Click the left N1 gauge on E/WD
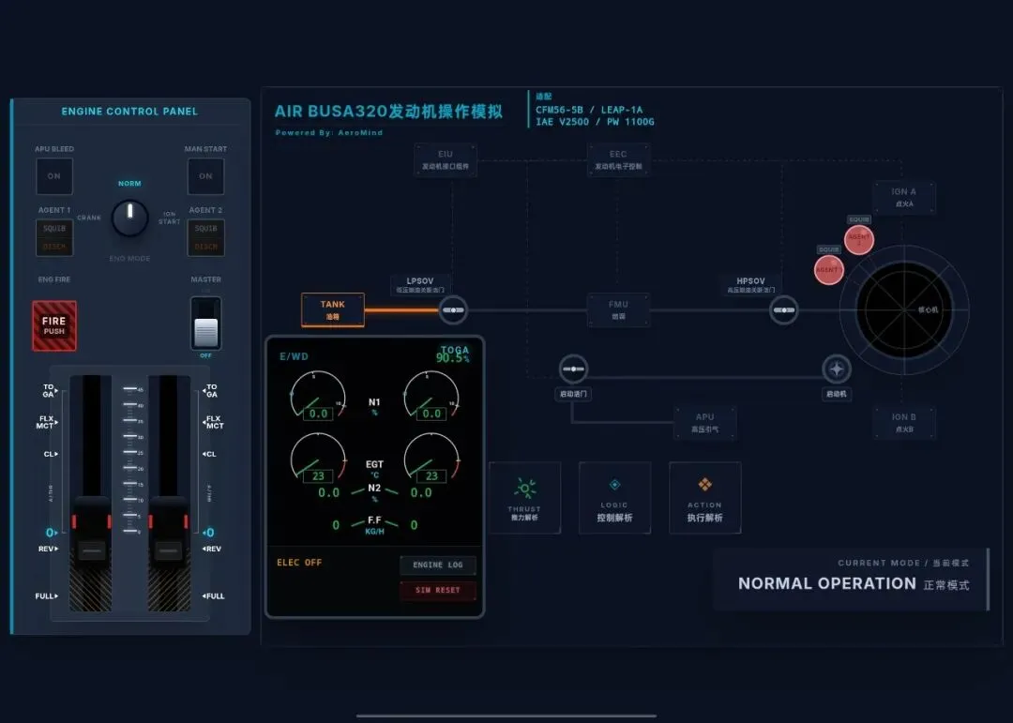Image resolution: width=1013 pixels, height=723 pixels. [x=318, y=396]
